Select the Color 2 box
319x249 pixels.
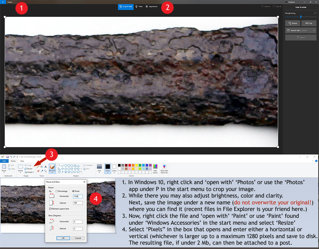tap(114, 168)
